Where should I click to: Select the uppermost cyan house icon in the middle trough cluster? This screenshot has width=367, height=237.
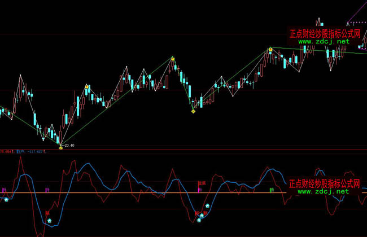click(x=208, y=207)
